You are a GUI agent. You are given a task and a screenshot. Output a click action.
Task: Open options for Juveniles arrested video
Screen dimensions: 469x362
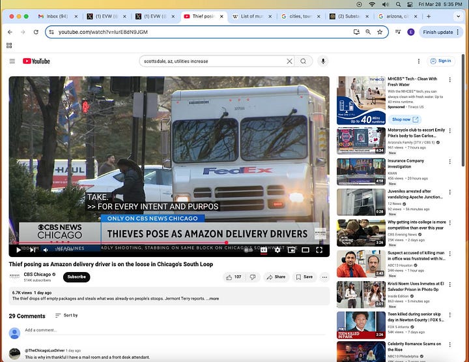(450, 192)
